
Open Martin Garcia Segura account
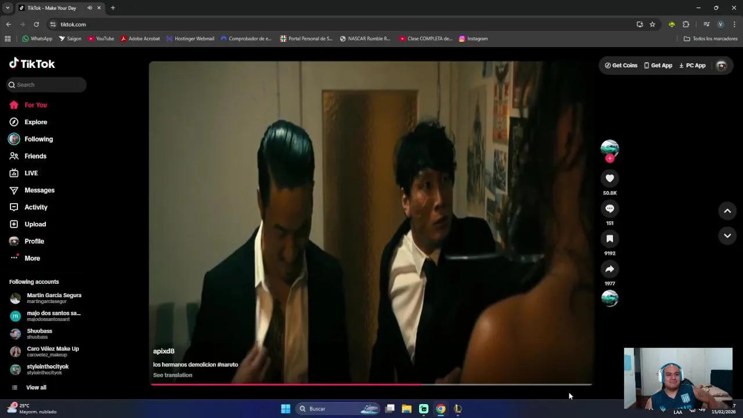pos(46,298)
